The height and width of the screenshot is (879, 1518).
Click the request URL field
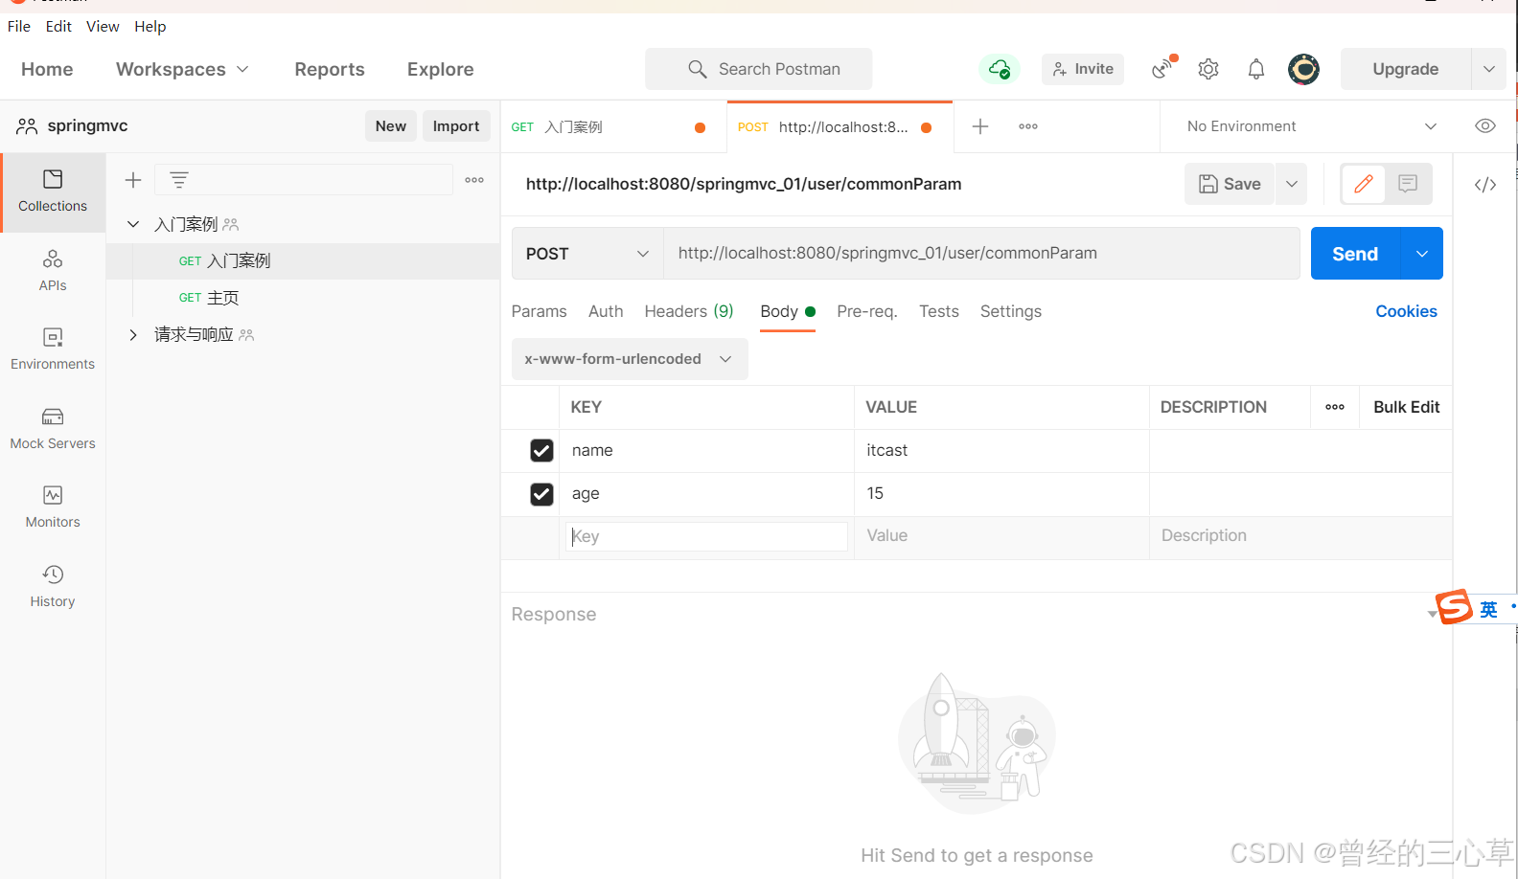point(981,254)
